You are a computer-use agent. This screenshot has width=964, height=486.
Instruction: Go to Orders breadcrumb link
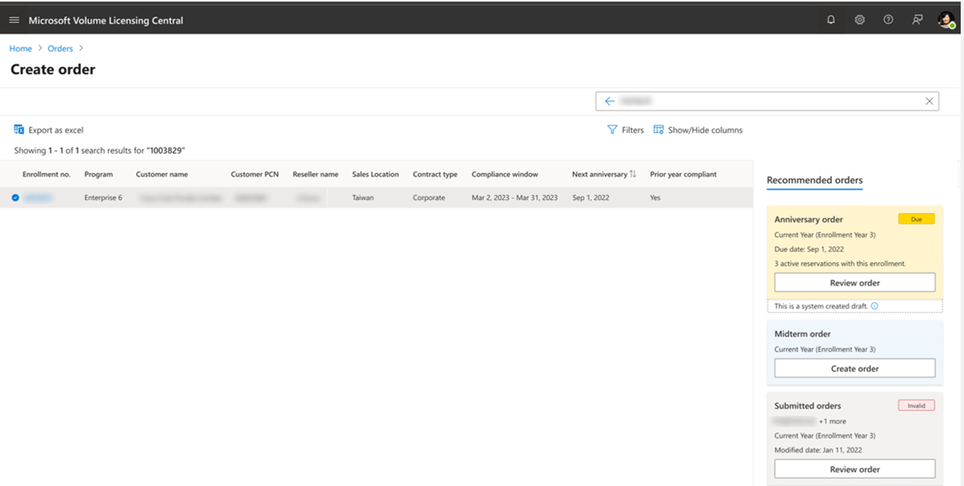[60, 48]
